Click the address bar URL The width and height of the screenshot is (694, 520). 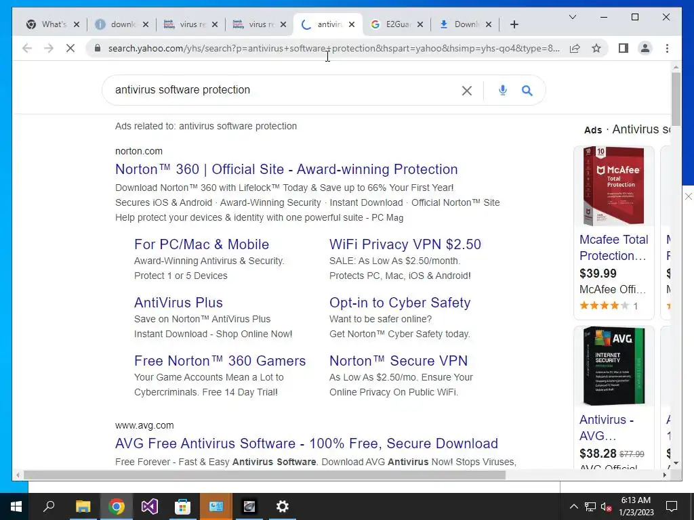[333, 48]
